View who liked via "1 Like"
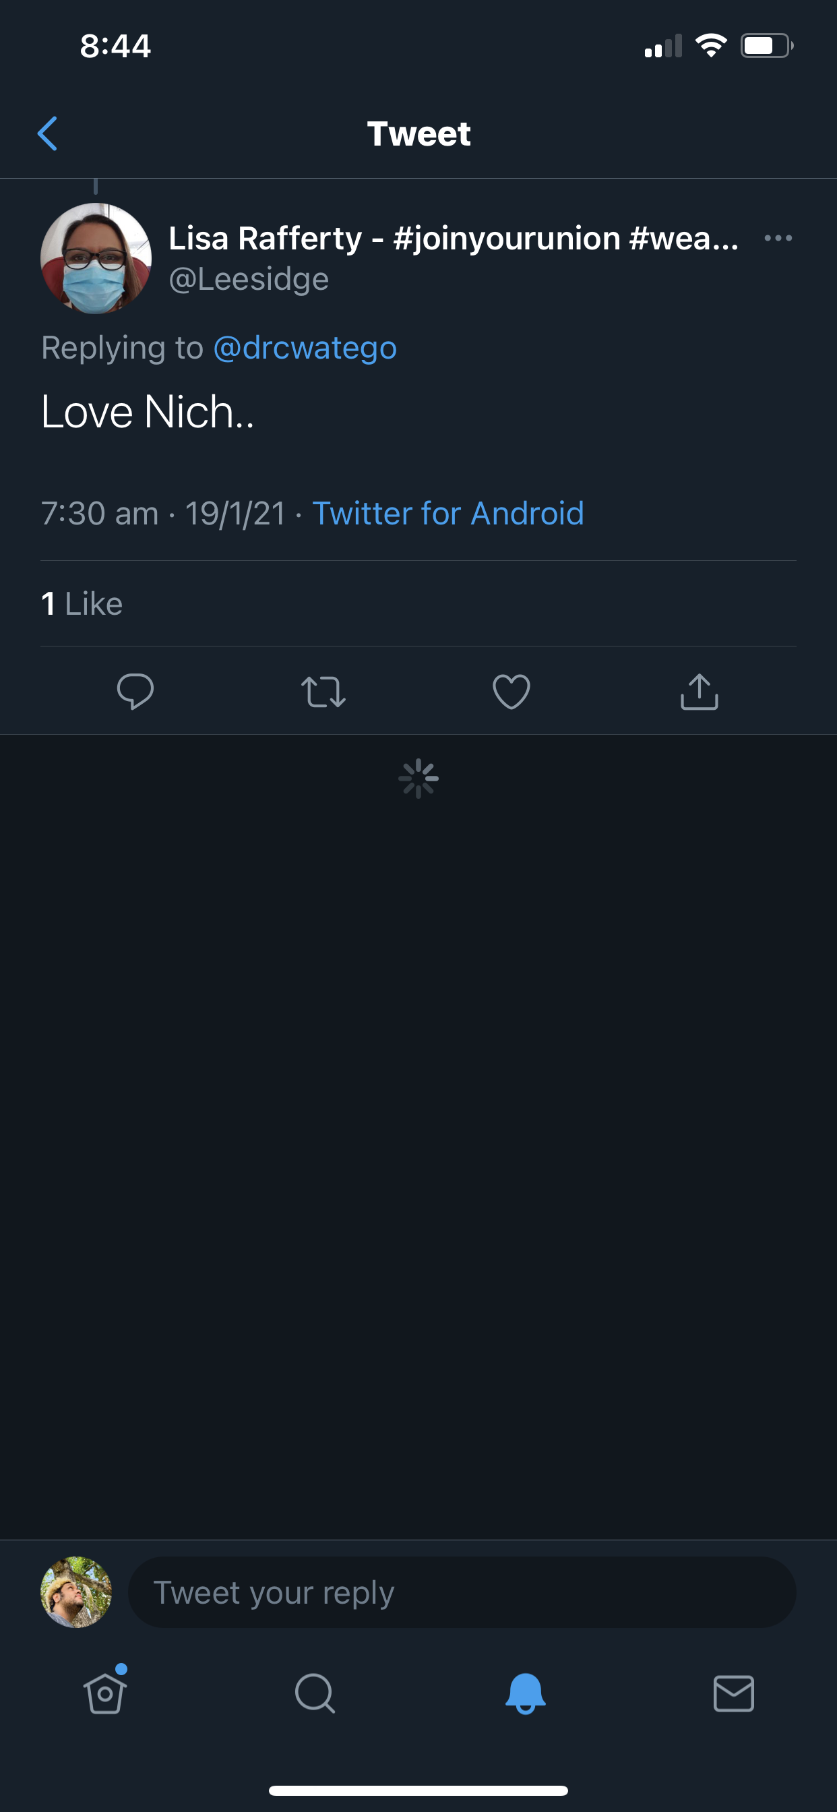This screenshot has height=1812, width=837. pyautogui.click(x=82, y=603)
